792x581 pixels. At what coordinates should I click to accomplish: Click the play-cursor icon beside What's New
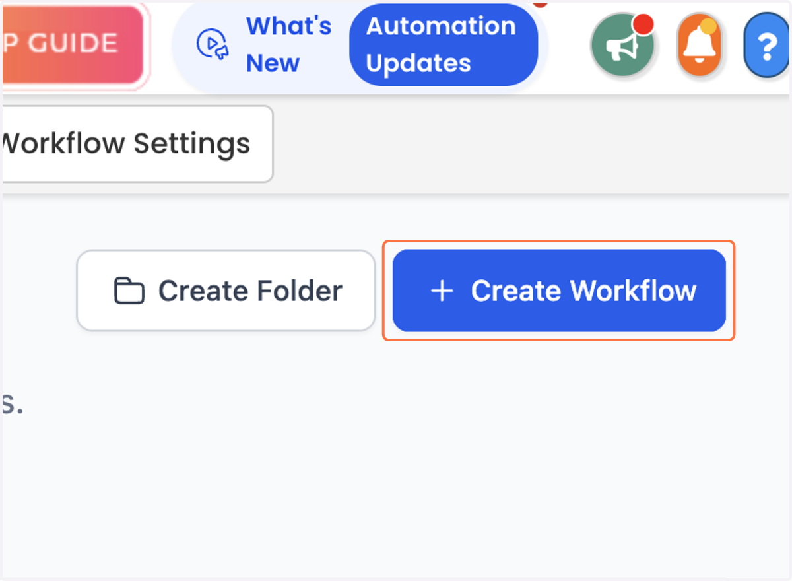click(211, 44)
